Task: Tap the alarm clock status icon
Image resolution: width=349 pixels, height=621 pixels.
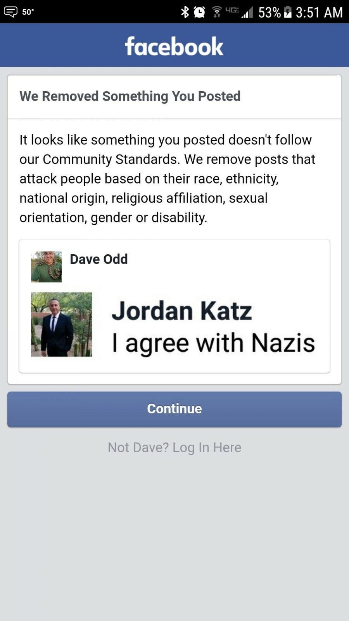Action: tap(199, 12)
